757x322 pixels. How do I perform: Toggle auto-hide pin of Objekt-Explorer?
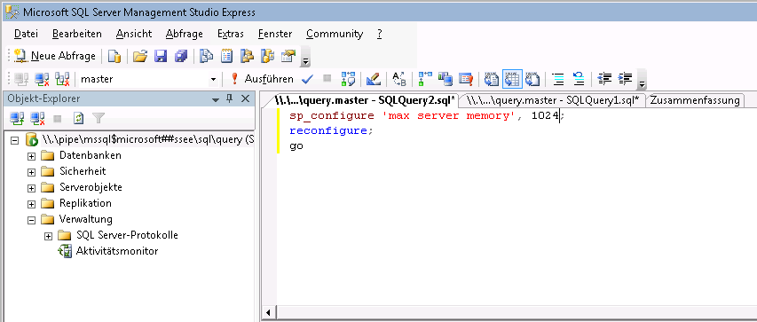[230, 99]
